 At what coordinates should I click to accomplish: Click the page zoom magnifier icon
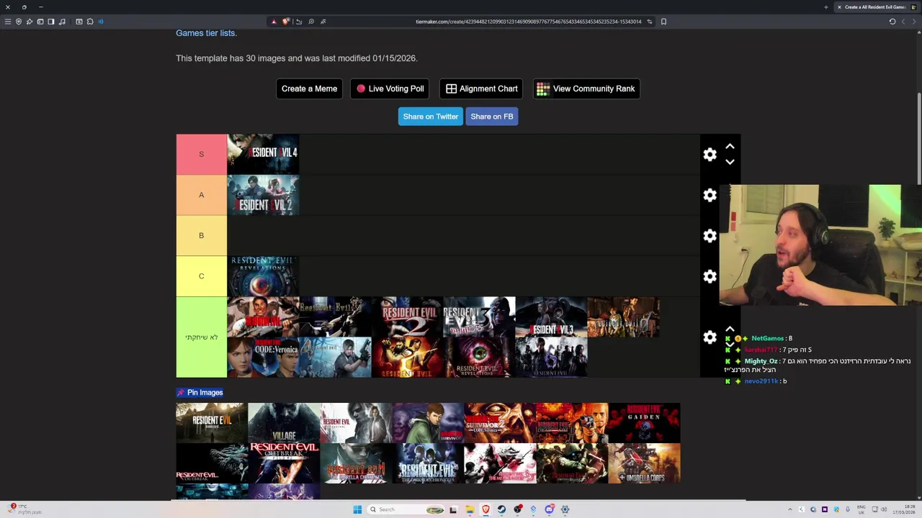311,22
